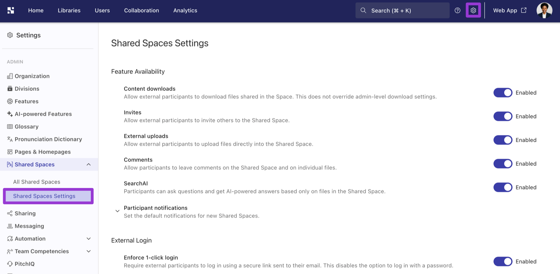Turn off the Invites toggle
This screenshot has width=560, height=274.
[503, 116]
